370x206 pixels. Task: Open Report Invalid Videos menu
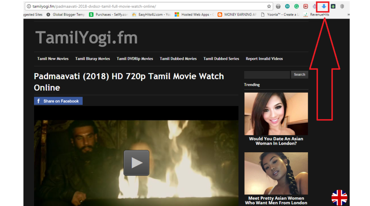tap(264, 59)
